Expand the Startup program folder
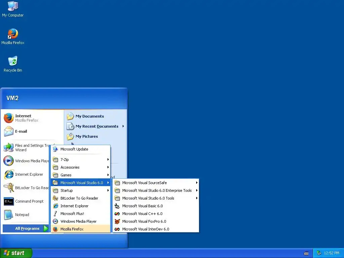Screen dimensions: 344x258 coord(81,190)
